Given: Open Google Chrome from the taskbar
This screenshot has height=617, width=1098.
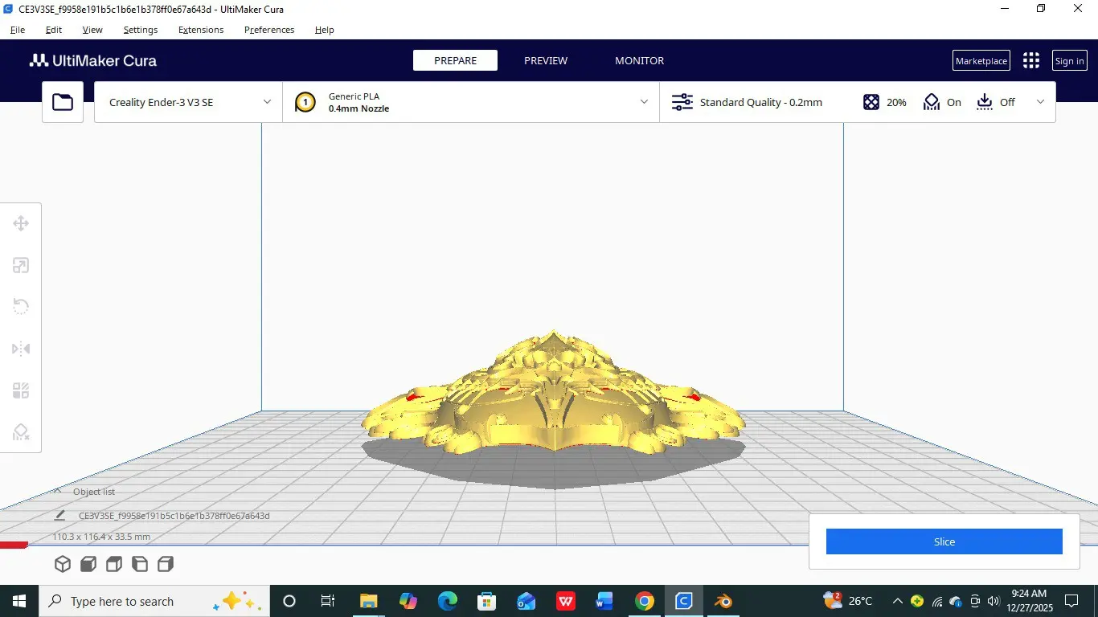Looking at the screenshot, I should (x=644, y=601).
